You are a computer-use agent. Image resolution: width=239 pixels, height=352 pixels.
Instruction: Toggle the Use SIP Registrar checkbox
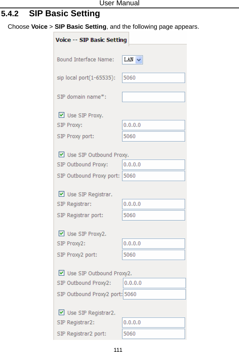coord(61,194)
